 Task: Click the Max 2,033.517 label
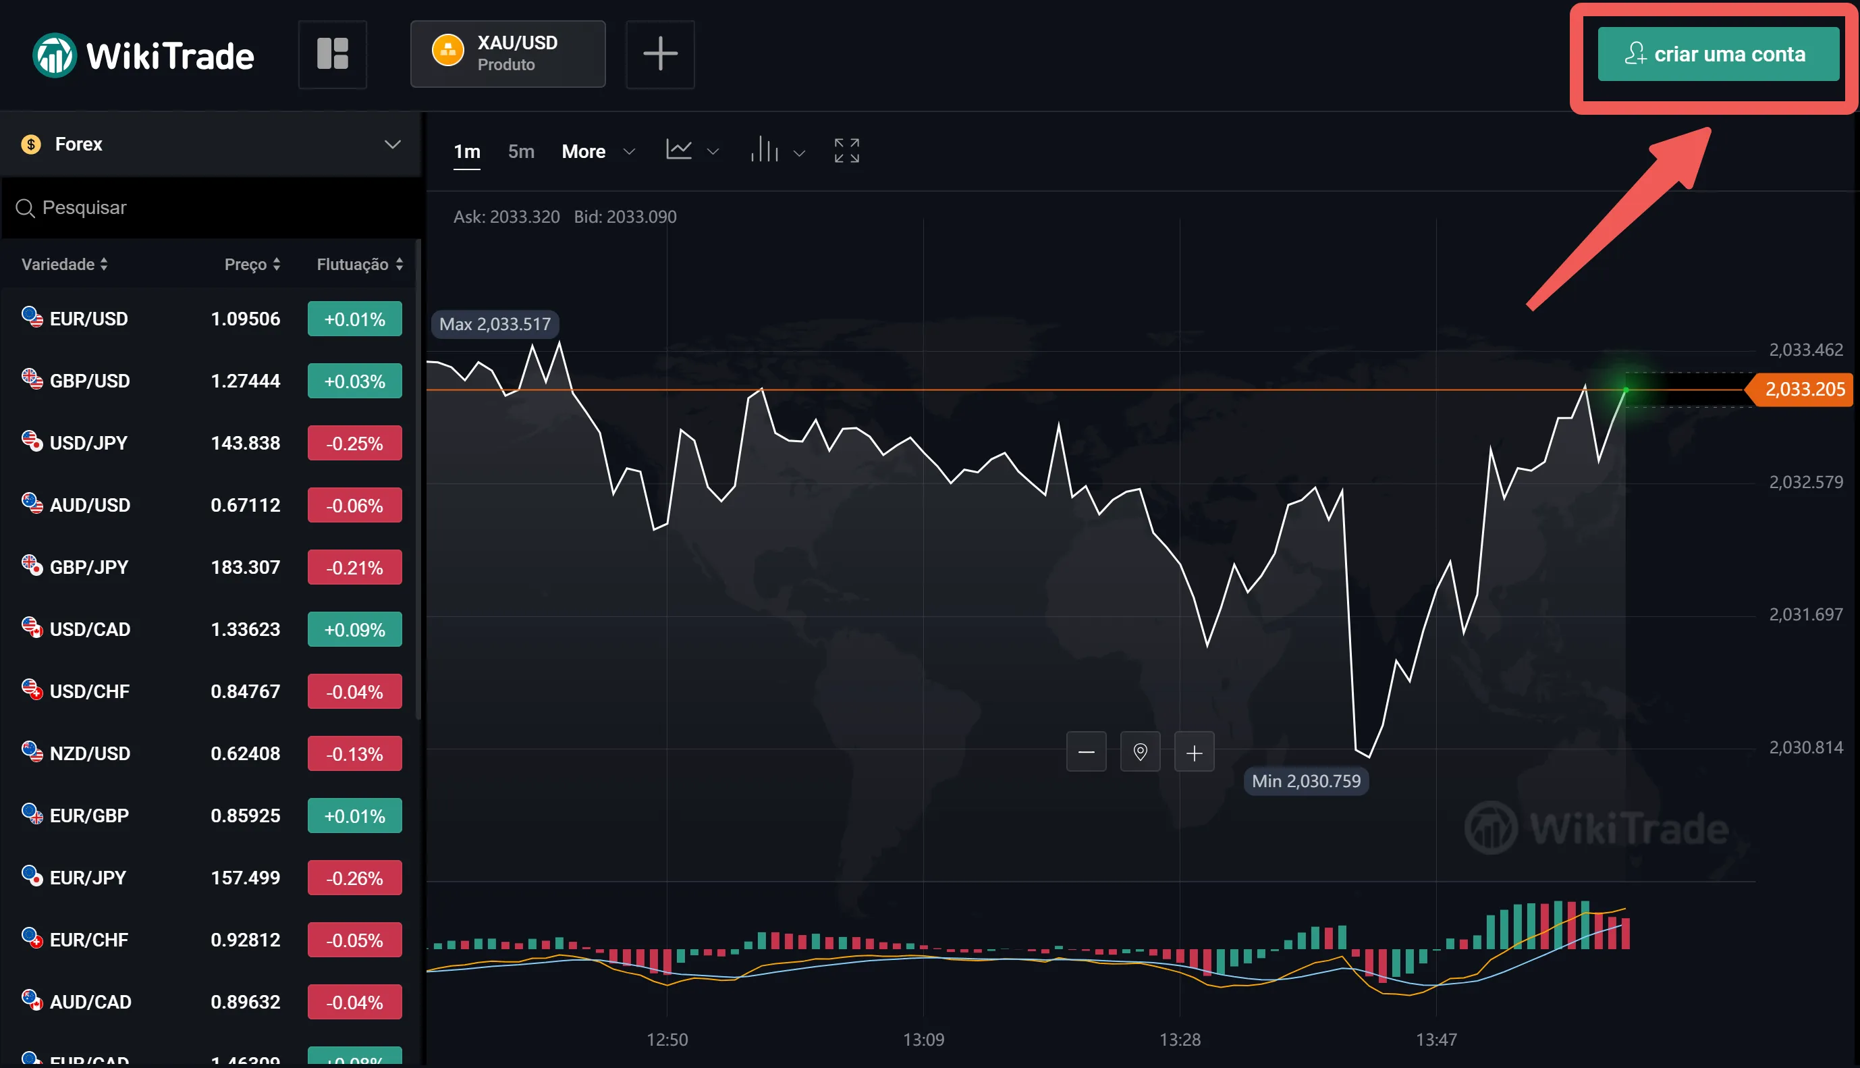coord(495,324)
